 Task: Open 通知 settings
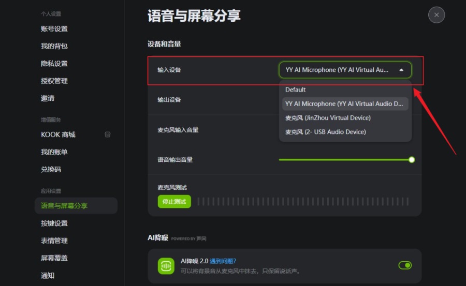click(x=48, y=275)
